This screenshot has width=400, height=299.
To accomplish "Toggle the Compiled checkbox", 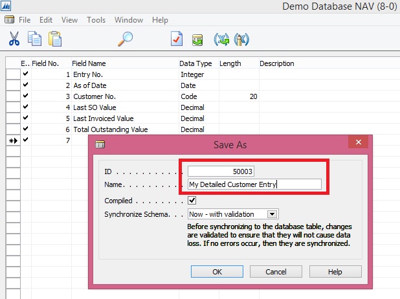I will [x=192, y=201].
